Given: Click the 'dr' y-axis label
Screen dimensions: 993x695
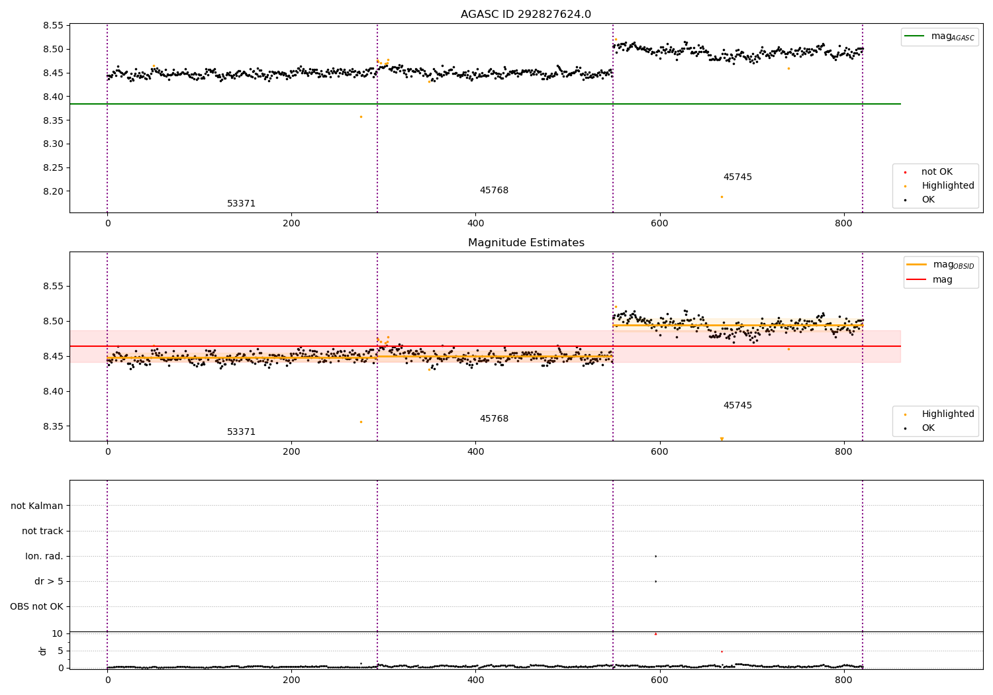Looking at the screenshot, I should (x=43, y=651).
